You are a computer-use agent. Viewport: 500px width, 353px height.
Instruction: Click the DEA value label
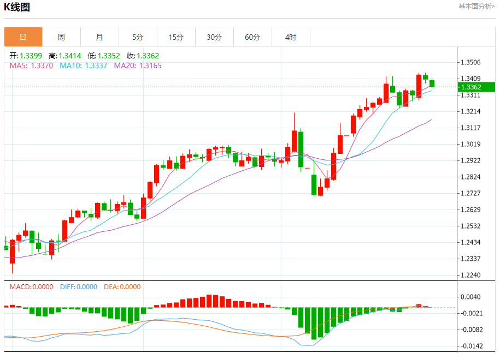pyautogui.click(x=122, y=287)
